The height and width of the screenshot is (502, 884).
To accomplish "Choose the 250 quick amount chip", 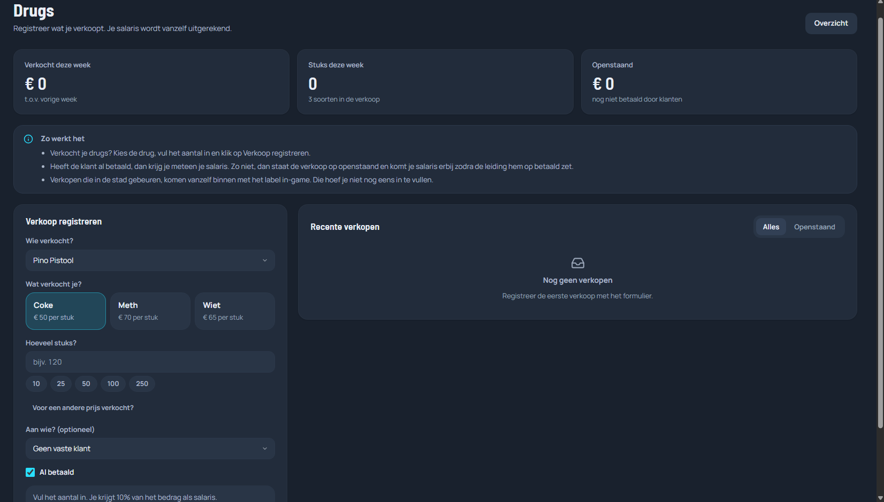I will [x=142, y=384].
